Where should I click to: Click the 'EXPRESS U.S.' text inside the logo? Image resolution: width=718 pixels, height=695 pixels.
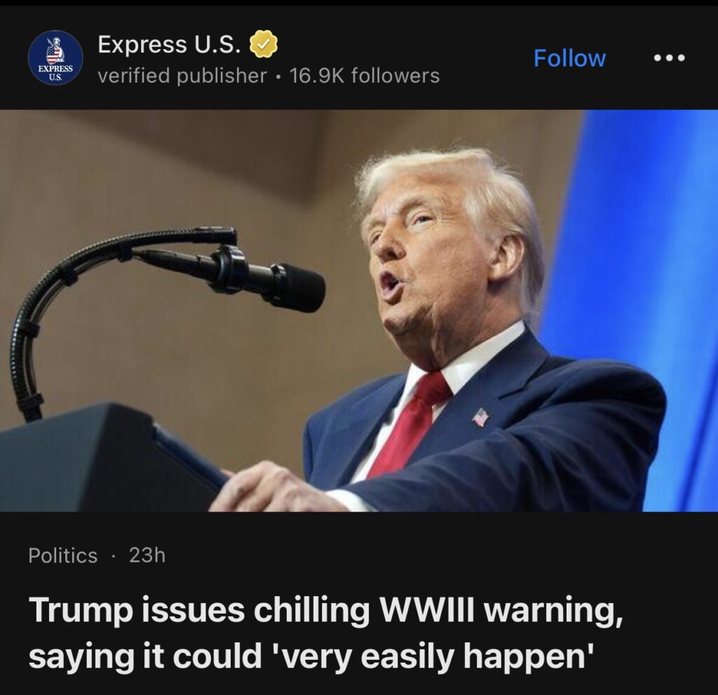click(x=55, y=73)
